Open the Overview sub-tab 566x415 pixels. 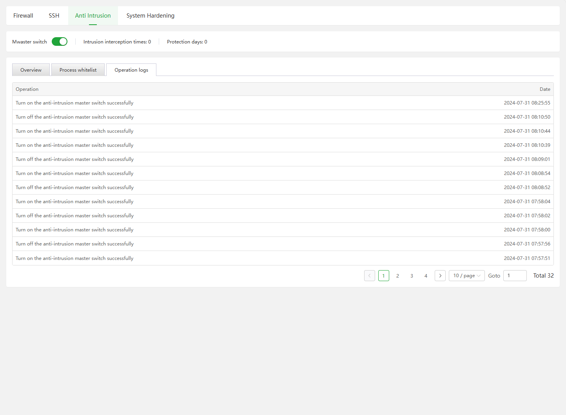click(31, 70)
